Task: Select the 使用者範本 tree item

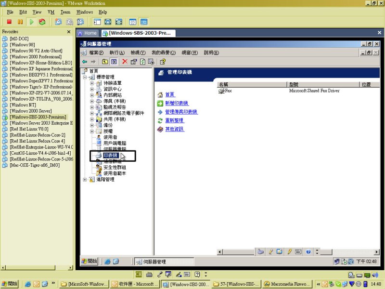Action: coord(115,173)
